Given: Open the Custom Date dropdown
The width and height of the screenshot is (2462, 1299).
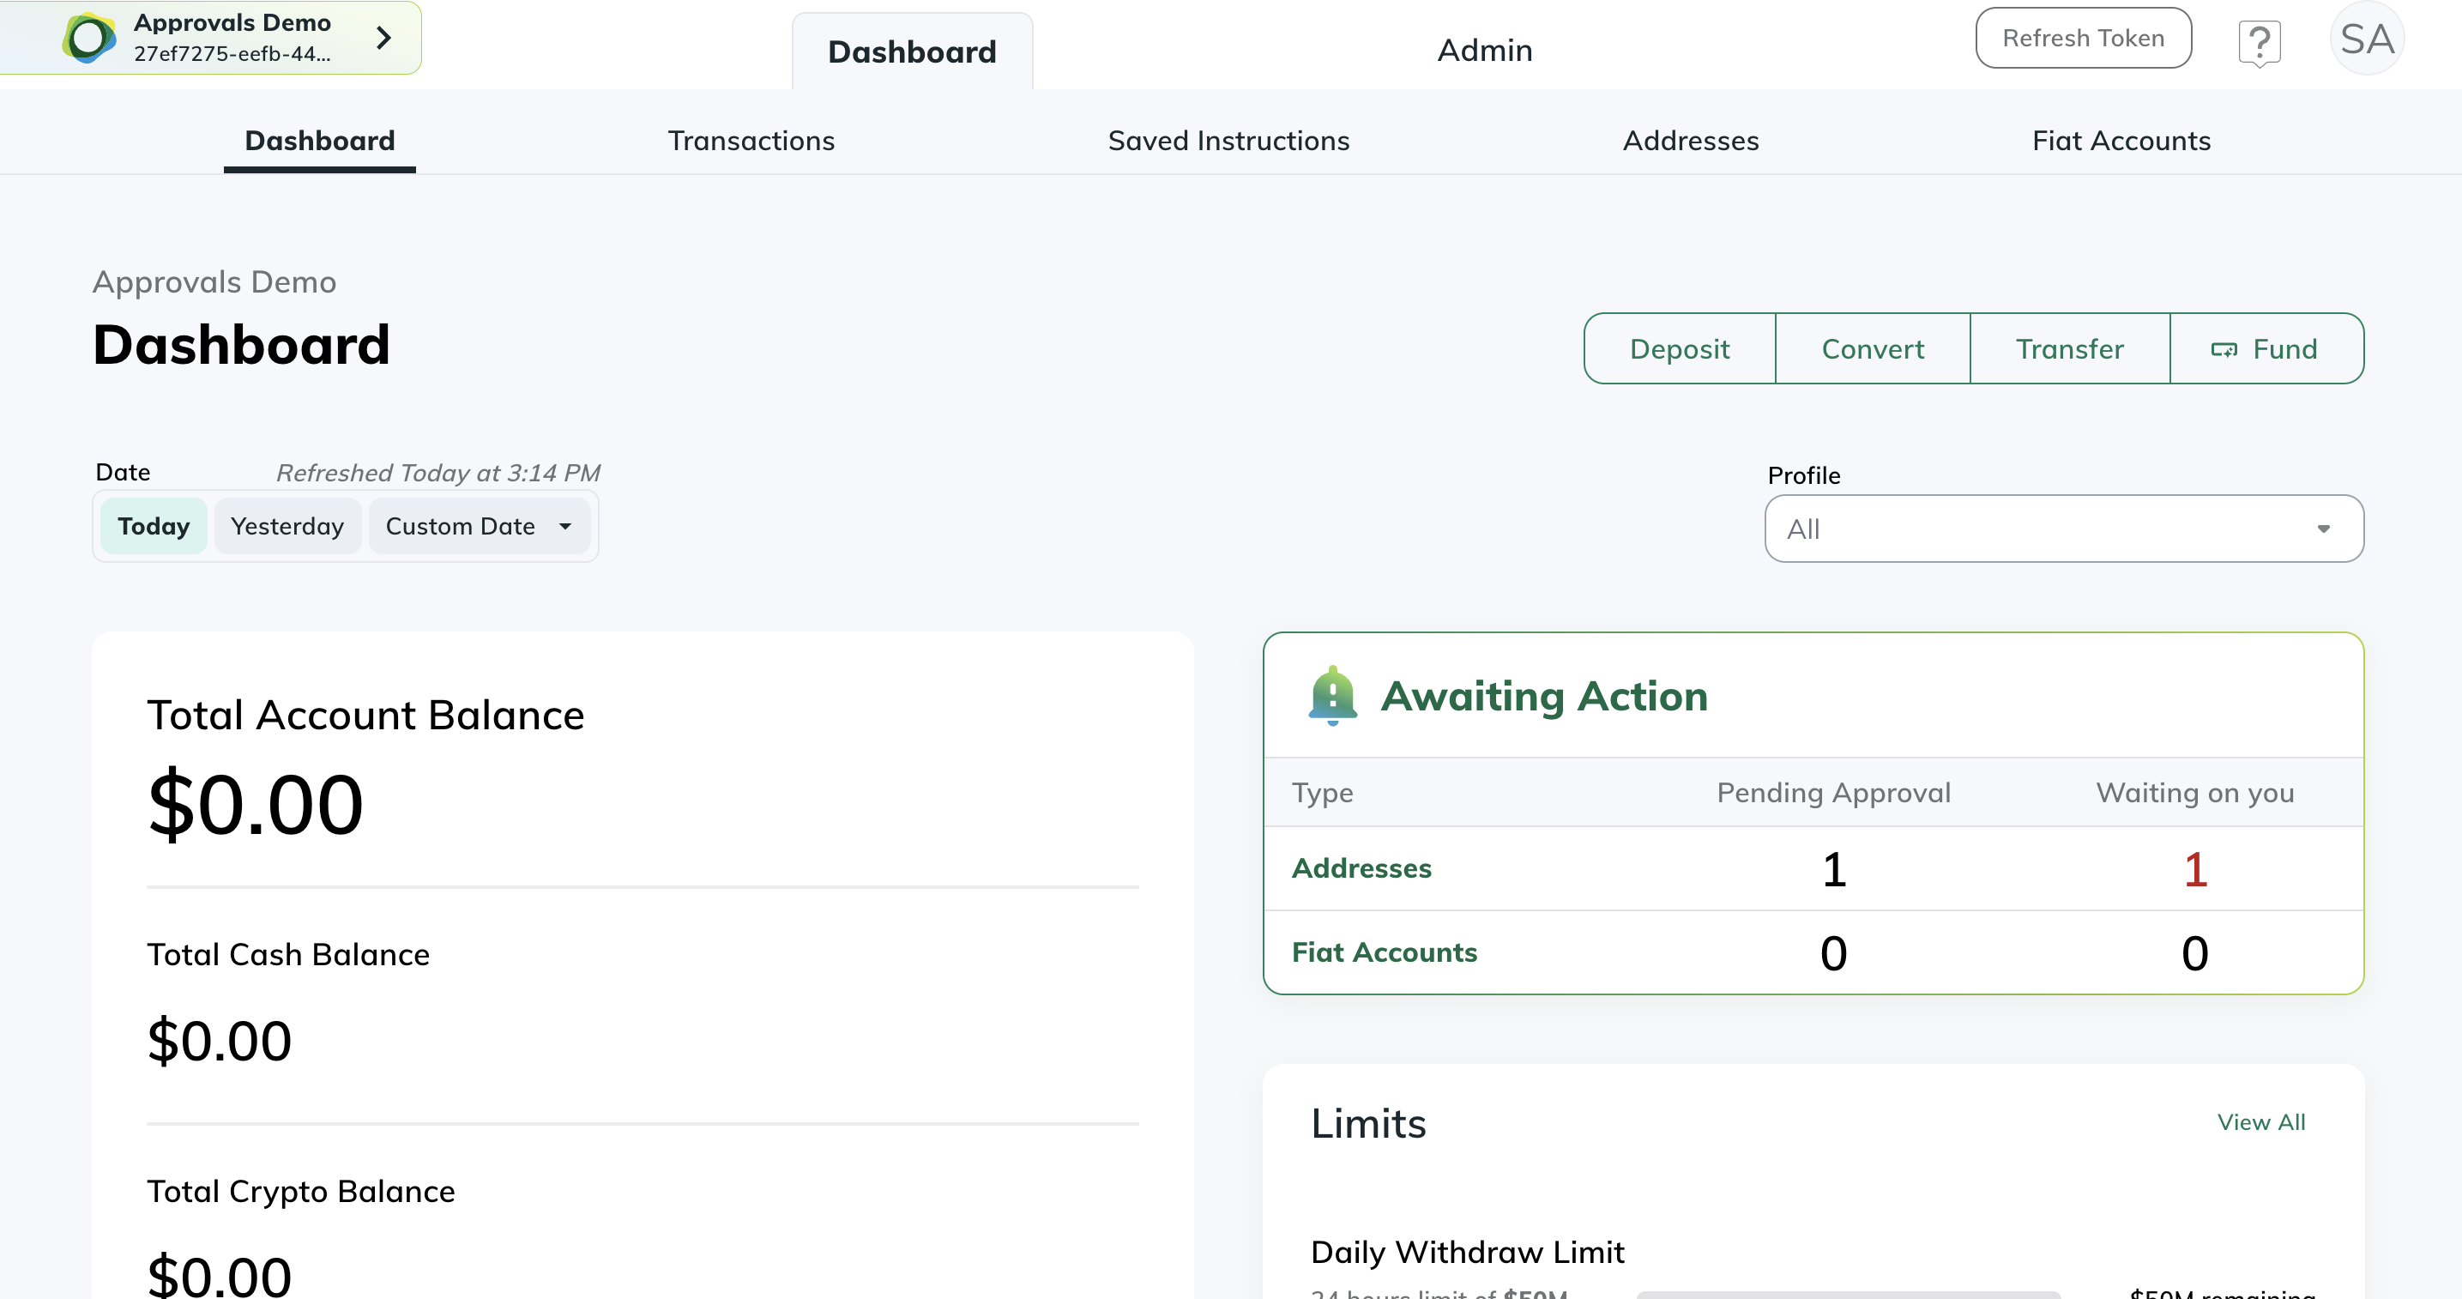Looking at the screenshot, I should (478, 526).
